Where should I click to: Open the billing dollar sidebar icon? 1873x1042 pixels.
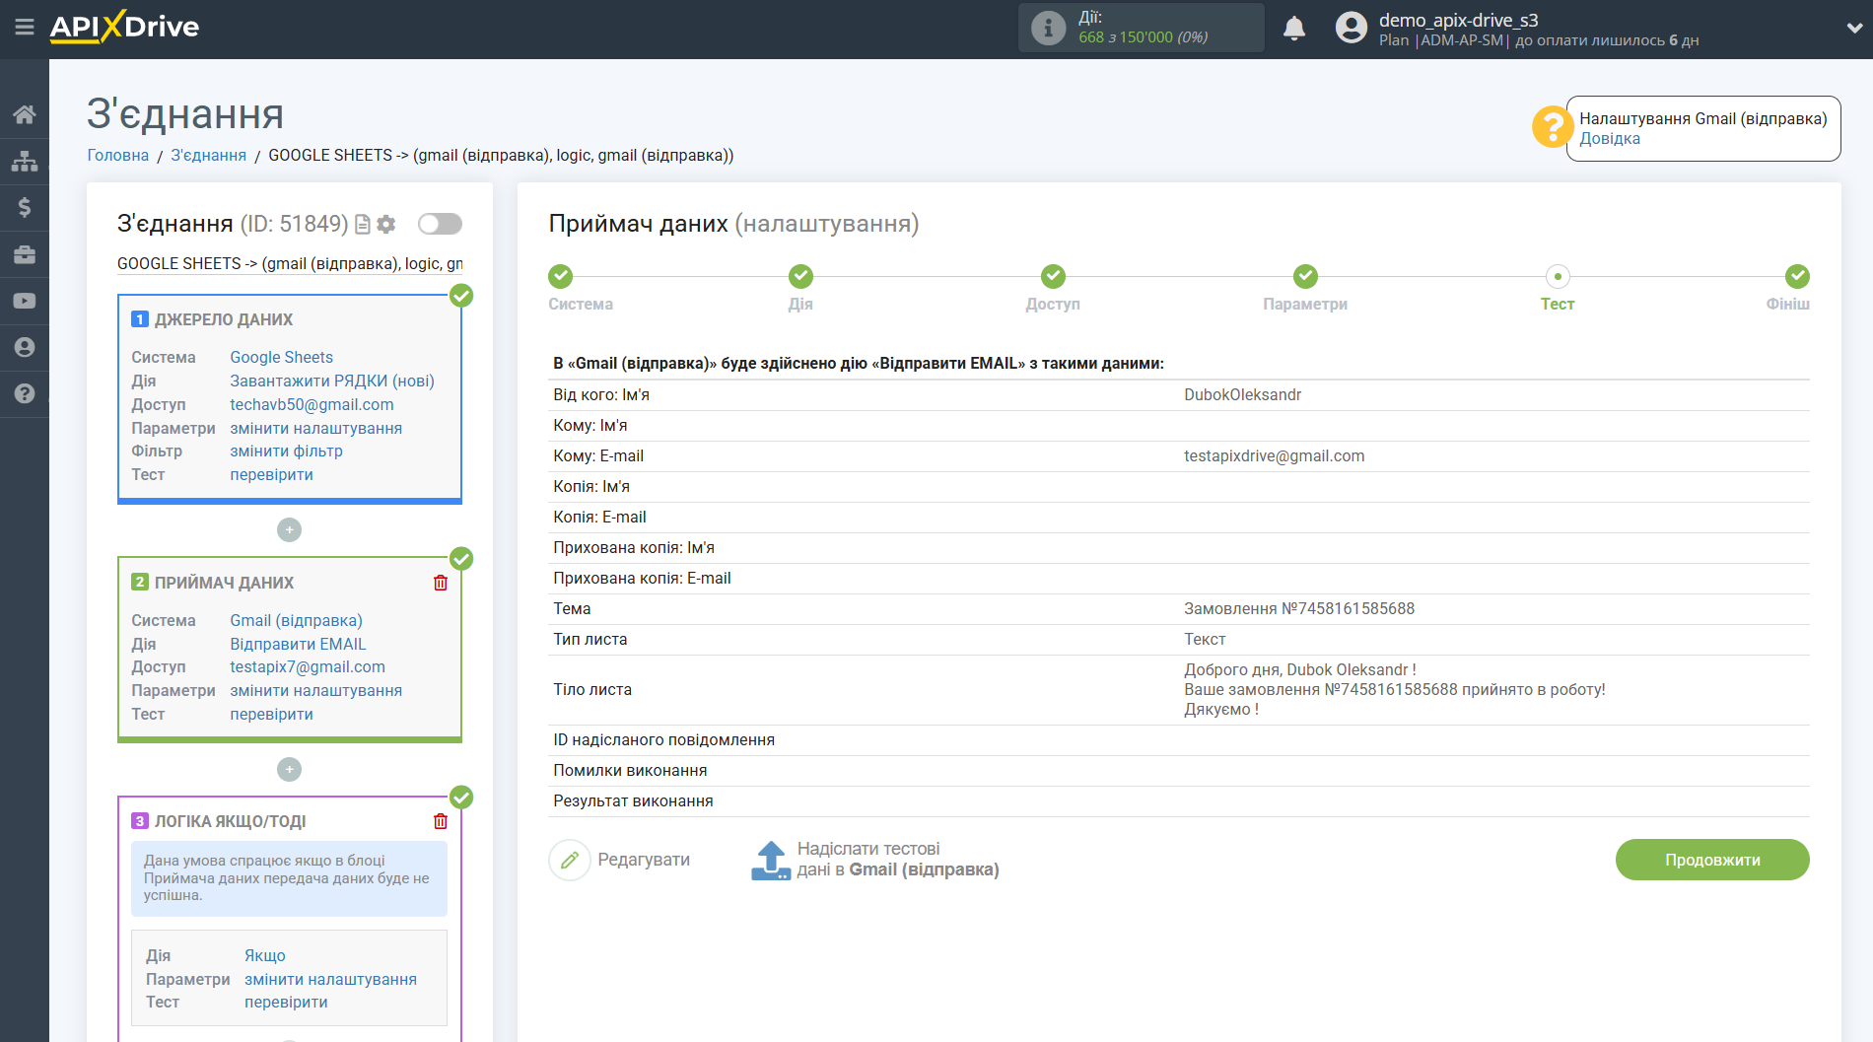pyautogui.click(x=25, y=207)
